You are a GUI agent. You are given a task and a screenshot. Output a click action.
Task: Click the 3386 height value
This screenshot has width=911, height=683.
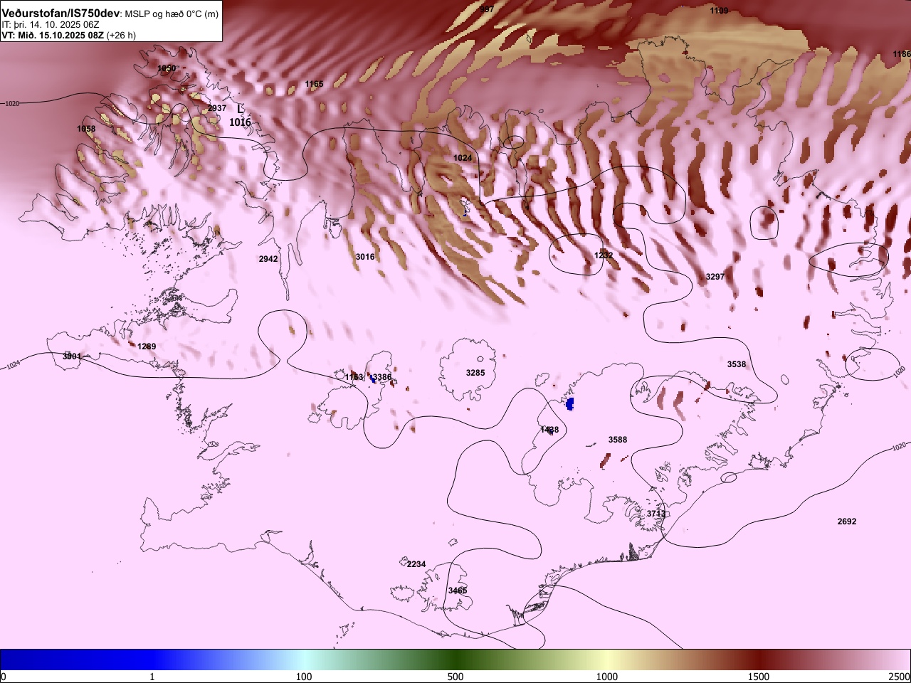382,377
